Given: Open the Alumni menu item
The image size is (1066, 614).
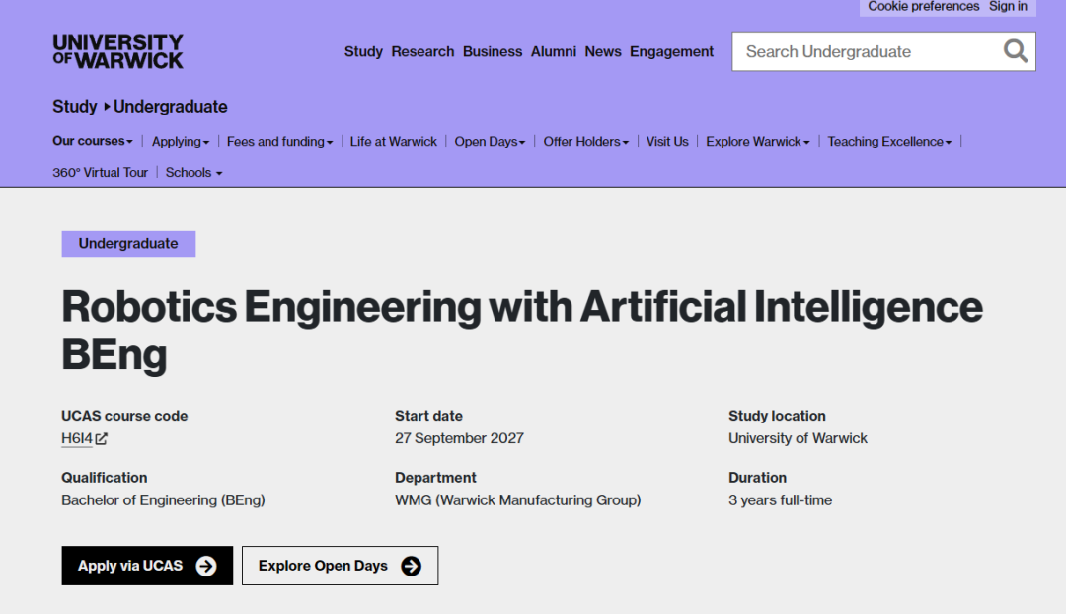Looking at the screenshot, I should 554,51.
